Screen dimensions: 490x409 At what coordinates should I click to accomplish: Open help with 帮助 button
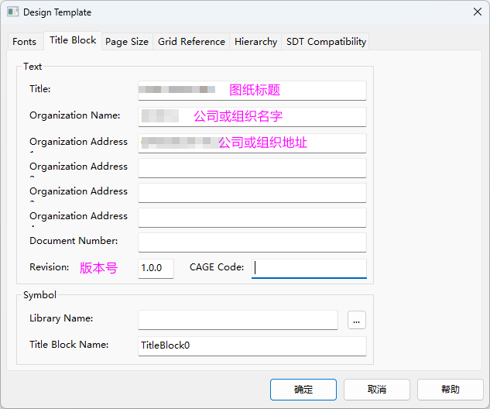click(450, 390)
